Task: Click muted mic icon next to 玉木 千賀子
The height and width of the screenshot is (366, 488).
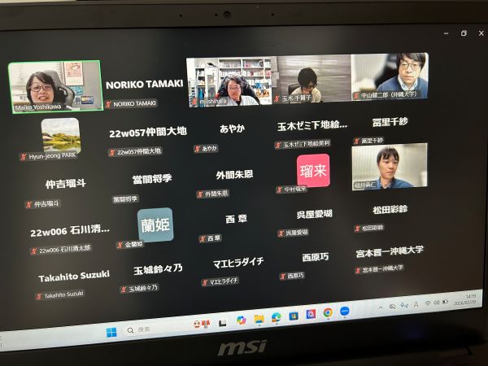Action: click(277, 99)
